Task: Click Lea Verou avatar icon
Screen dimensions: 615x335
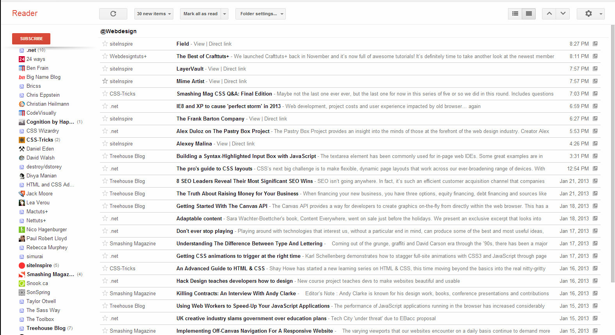Action: pyautogui.click(x=22, y=203)
